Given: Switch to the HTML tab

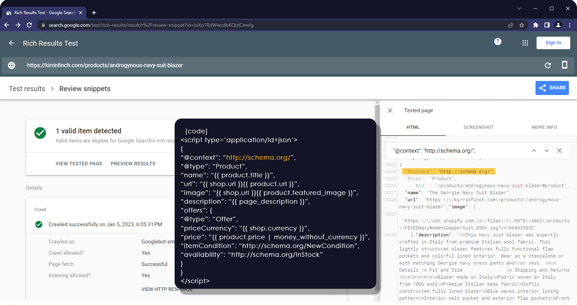Looking at the screenshot, I should point(413,127).
